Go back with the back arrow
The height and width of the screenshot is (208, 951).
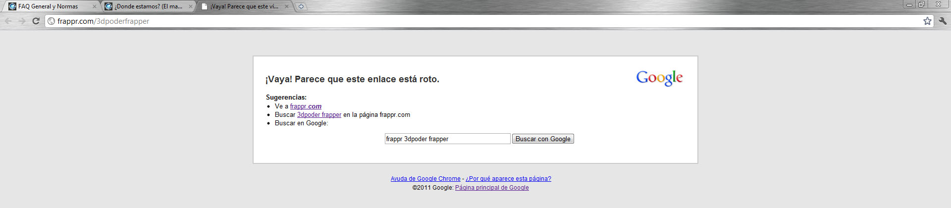tap(8, 21)
